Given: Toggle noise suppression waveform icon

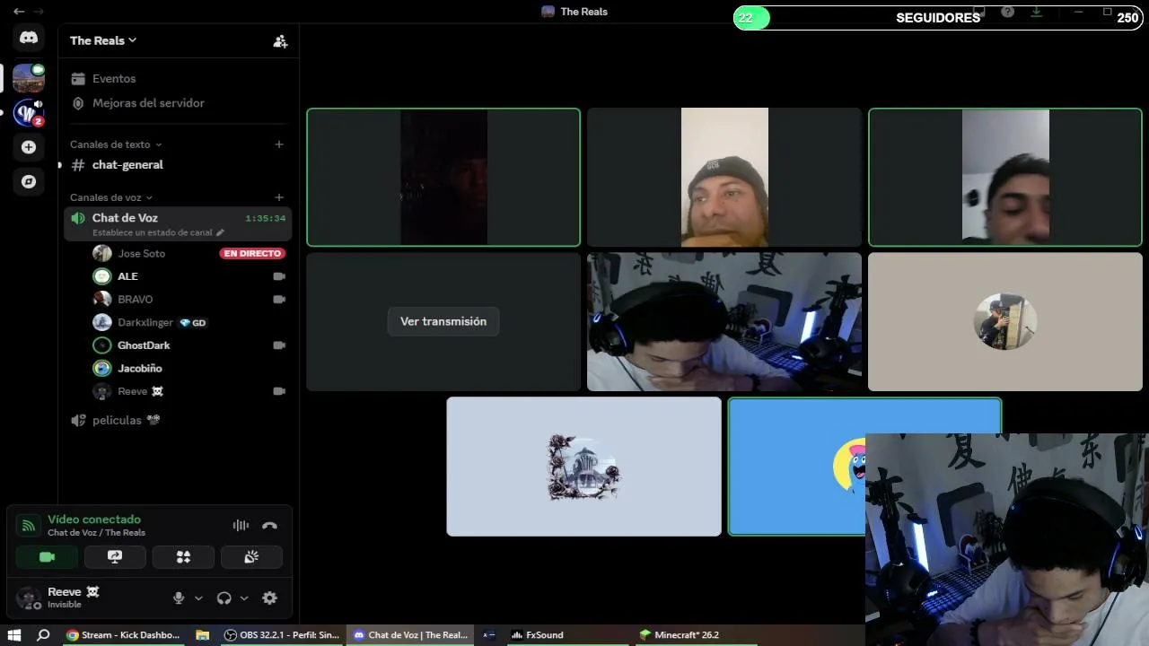Looking at the screenshot, I should coord(241,526).
